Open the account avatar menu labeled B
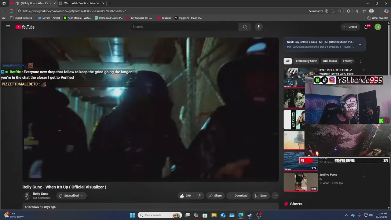The image size is (391, 220). click(x=378, y=27)
